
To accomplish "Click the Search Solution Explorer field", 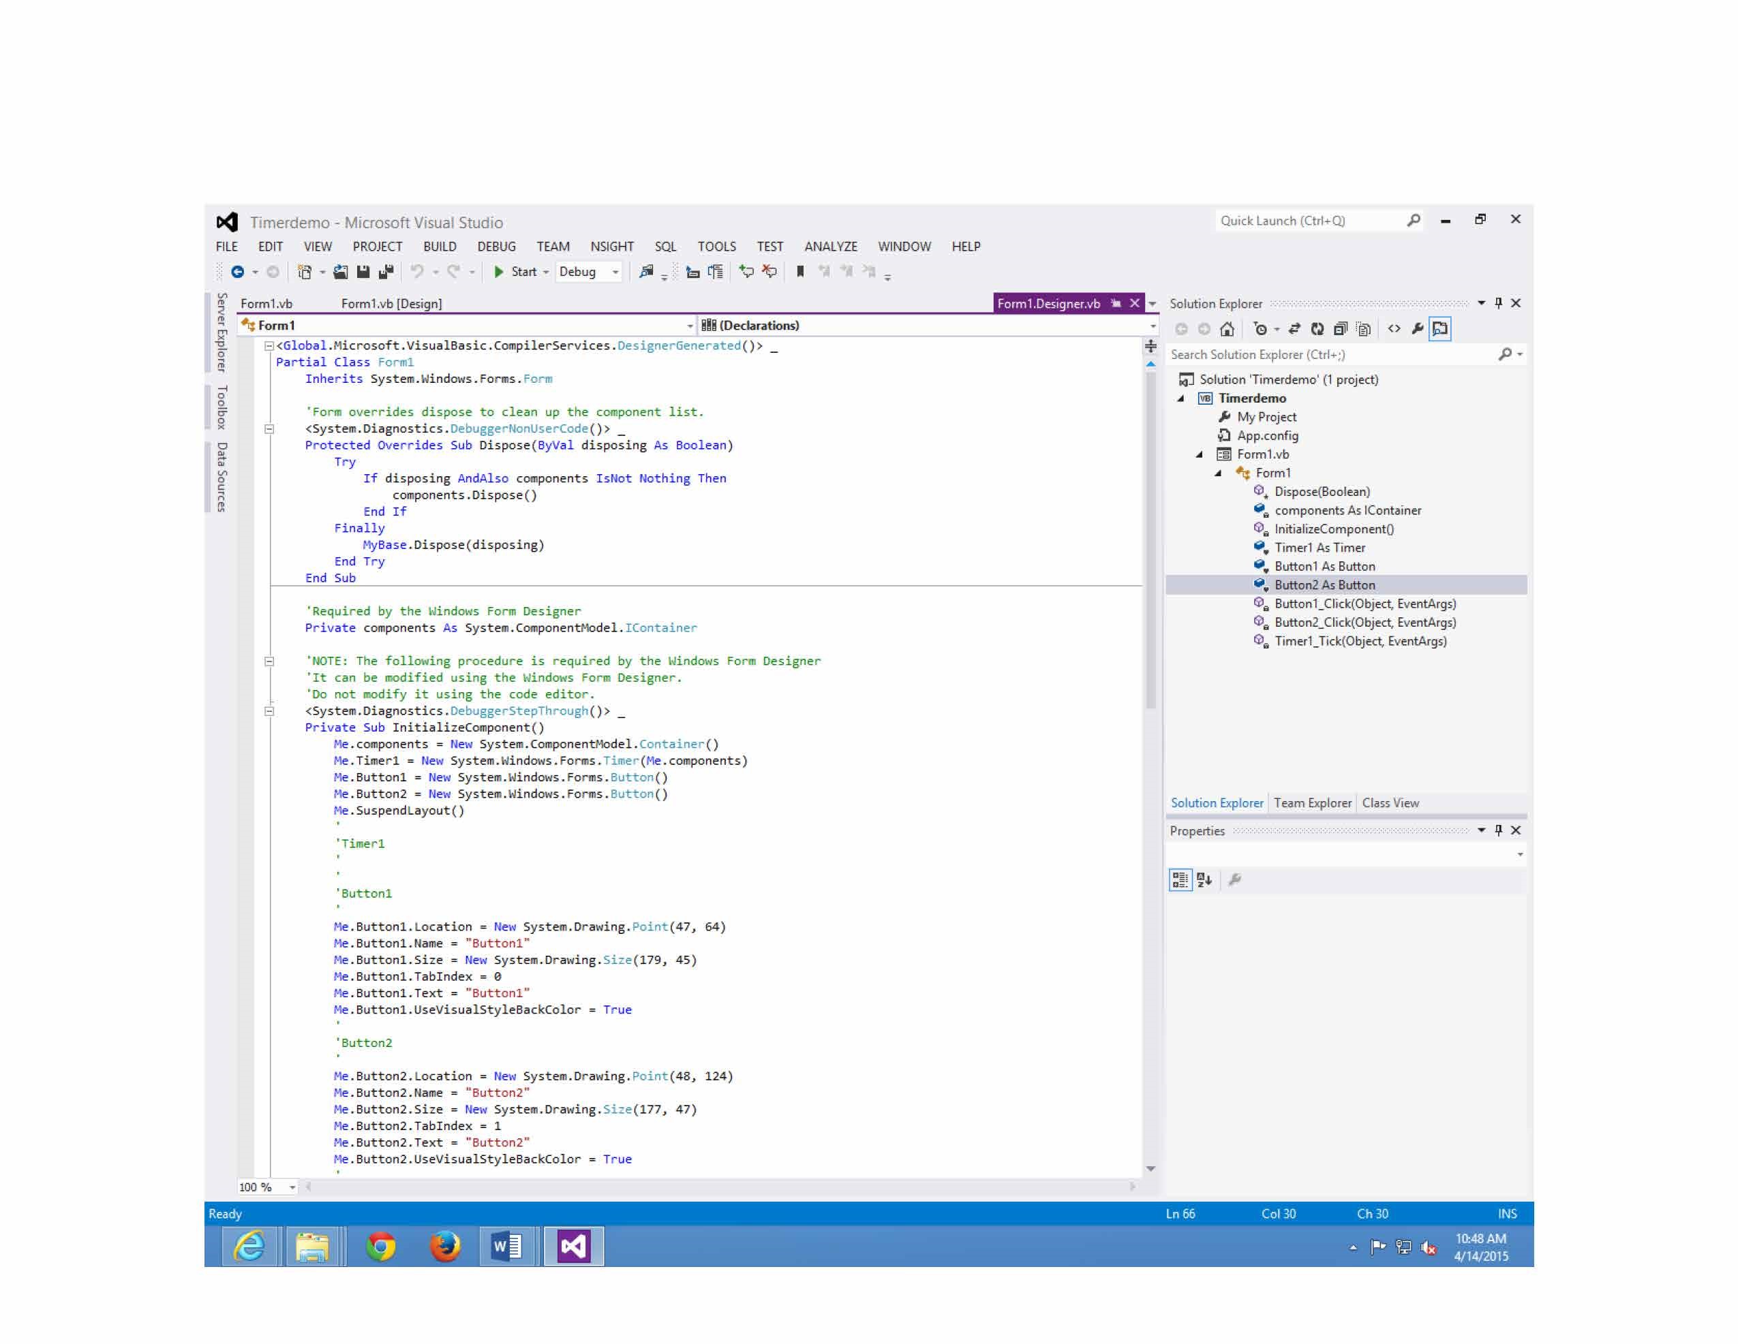I will 1329,355.
